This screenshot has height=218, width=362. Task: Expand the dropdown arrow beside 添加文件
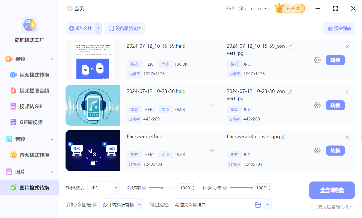pos(99,28)
